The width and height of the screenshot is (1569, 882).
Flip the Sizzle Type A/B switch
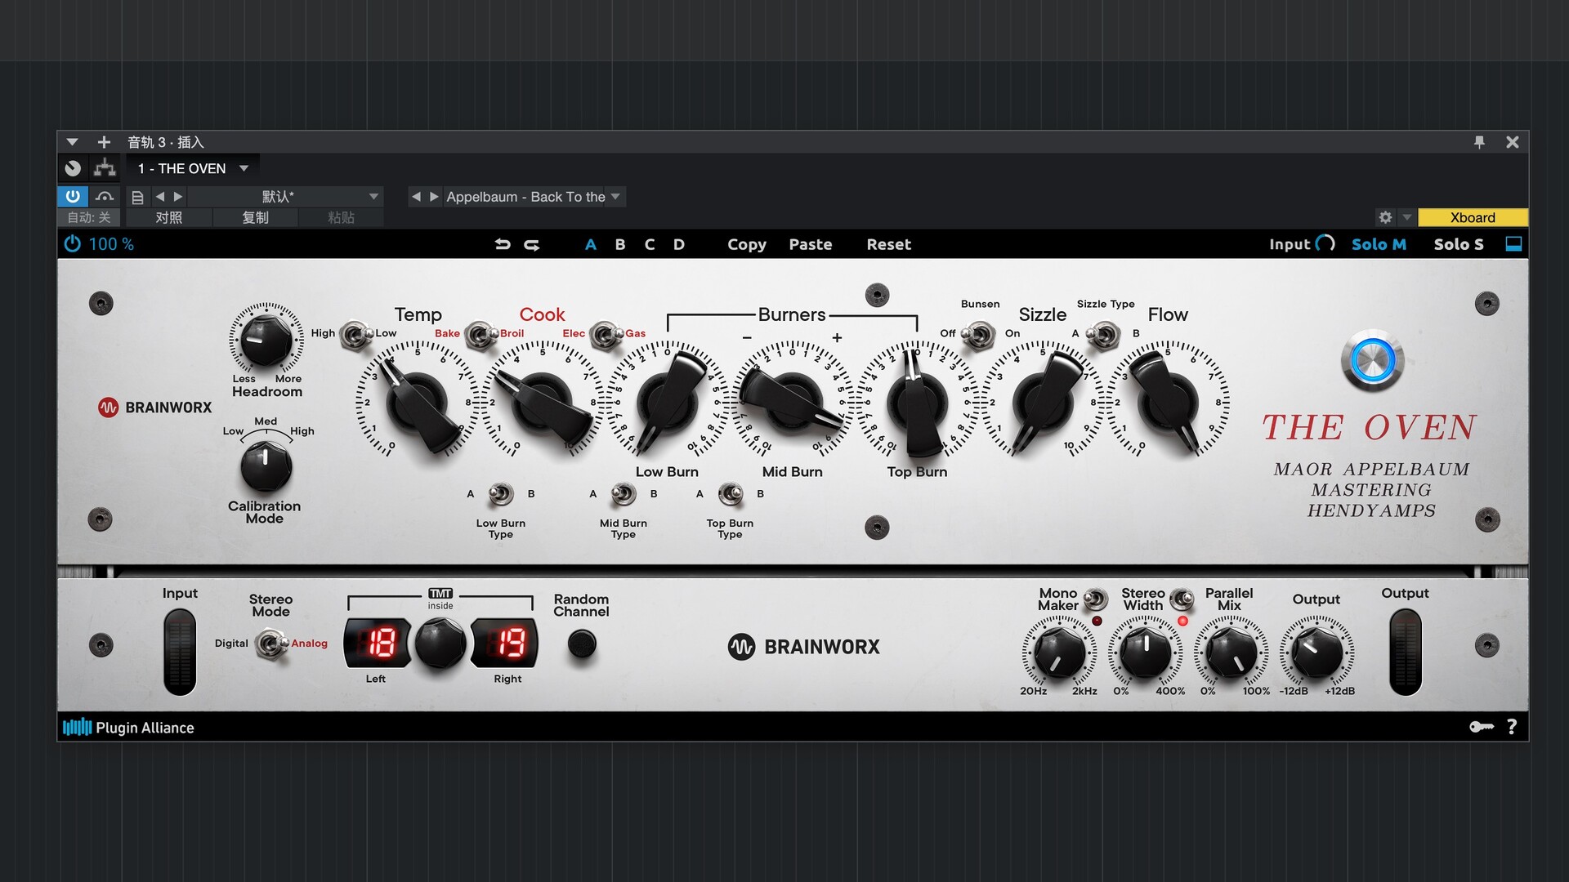pos(1105,334)
